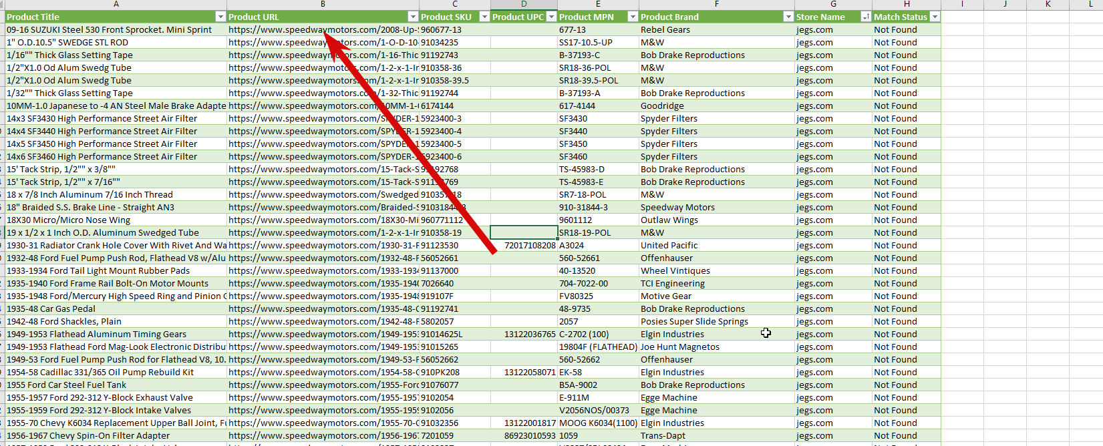Viewport: 1103px width, 446px height.
Task: Select column A header
Action: (116, 4)
